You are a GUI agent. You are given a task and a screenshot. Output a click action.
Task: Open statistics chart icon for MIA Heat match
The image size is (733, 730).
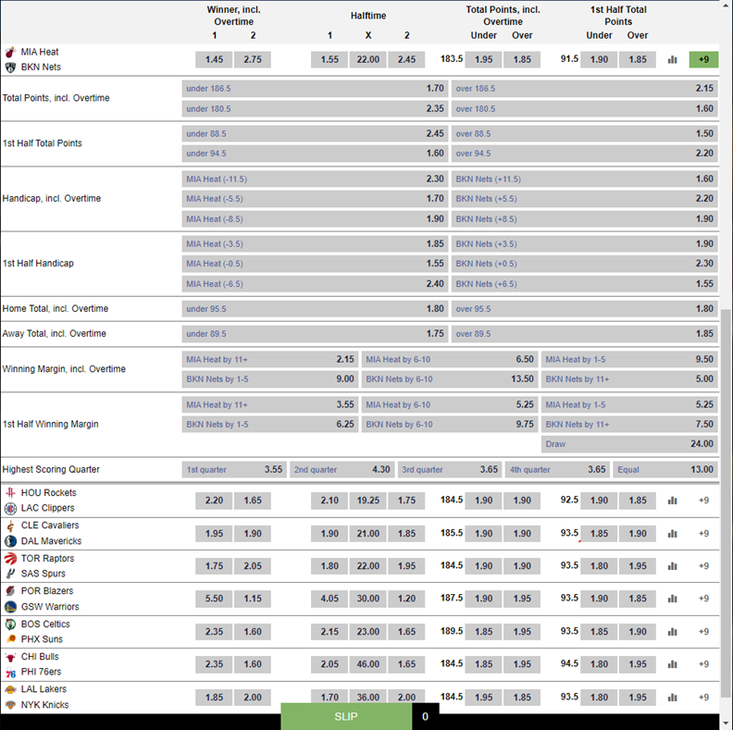point(672,60)
